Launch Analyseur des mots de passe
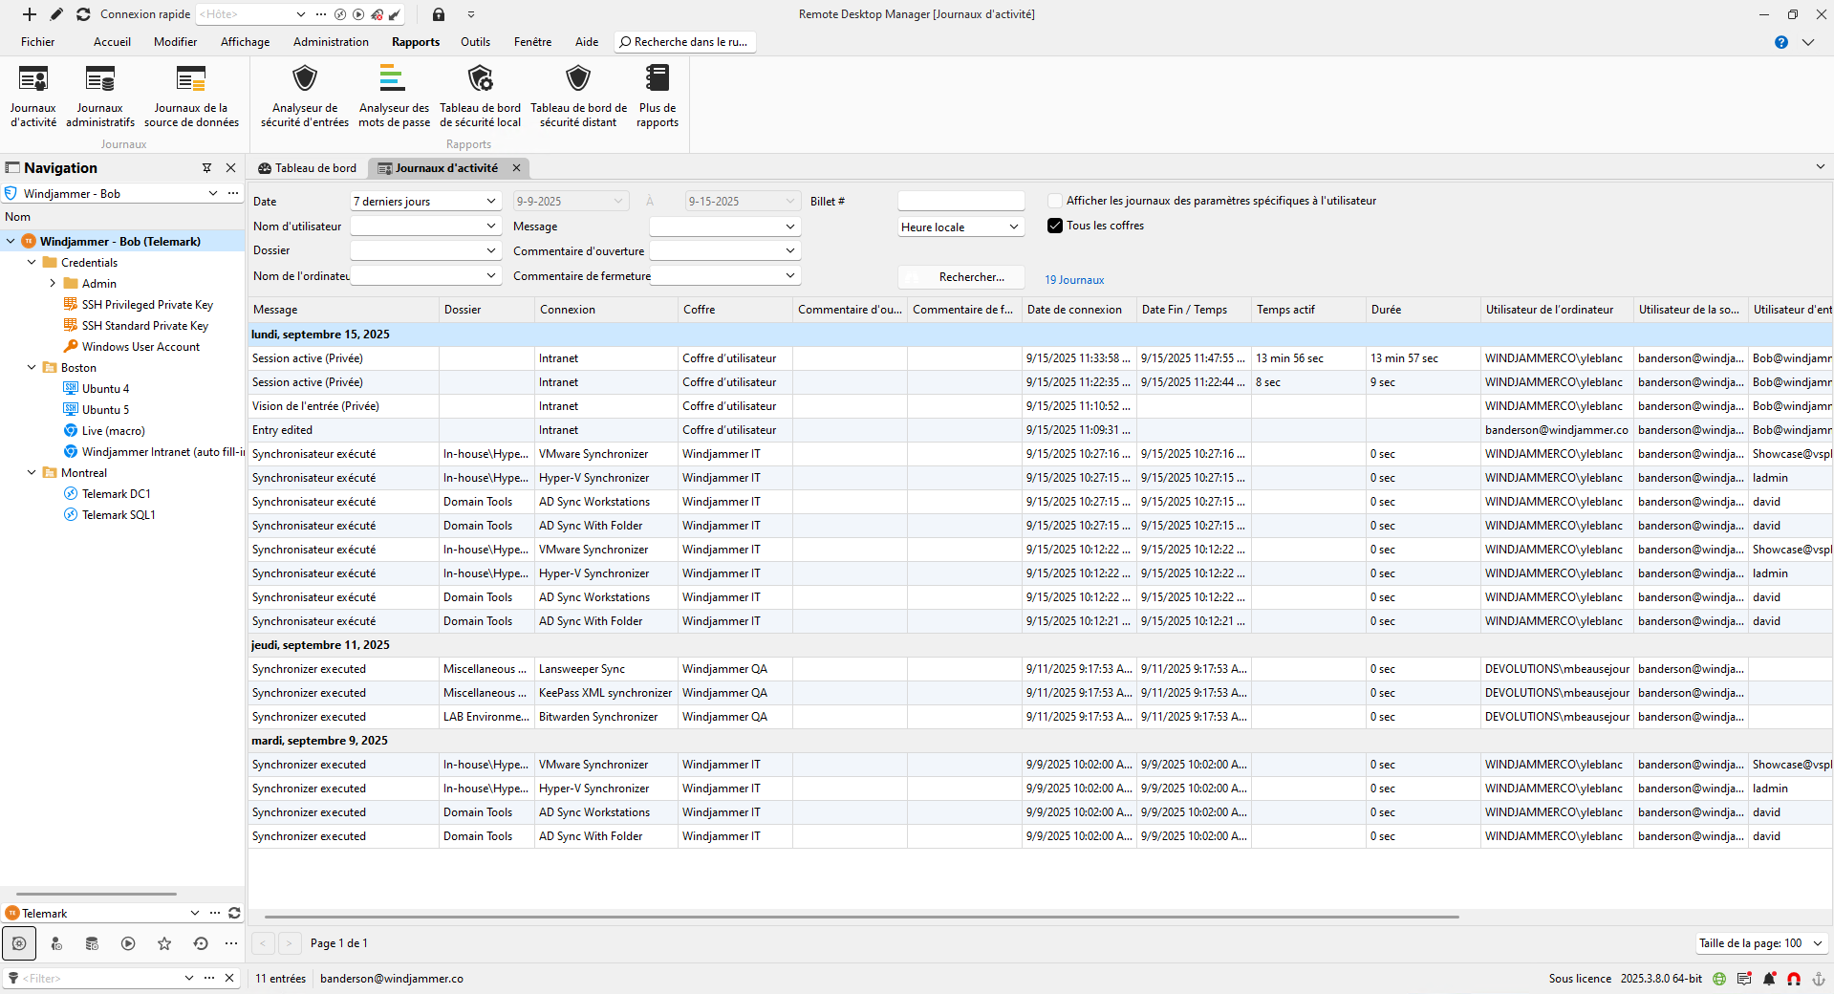This screenshot has width=1834, height=994. pyautogui.click(x=394, y=96)
